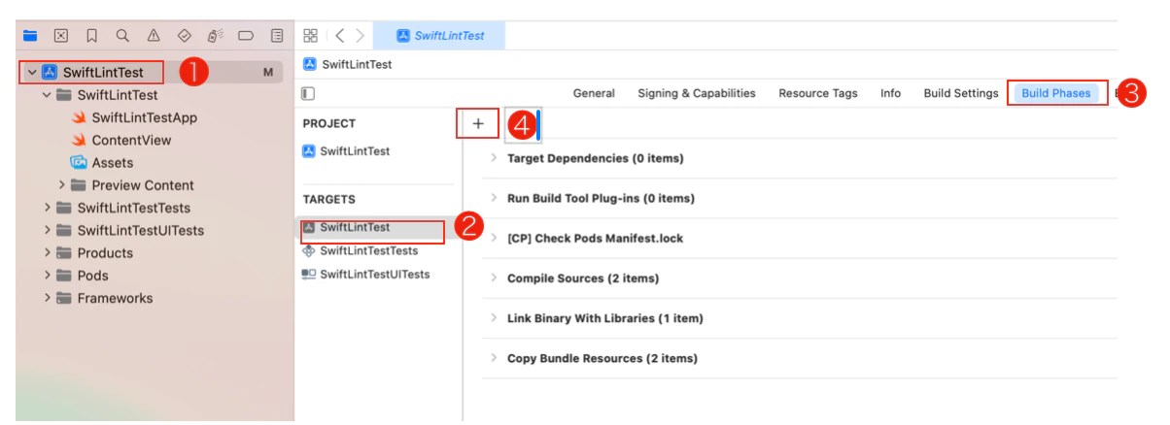Screen dimensions: 1170x425
Task: Add a new build phase with plus
Action: pos(478,123)
